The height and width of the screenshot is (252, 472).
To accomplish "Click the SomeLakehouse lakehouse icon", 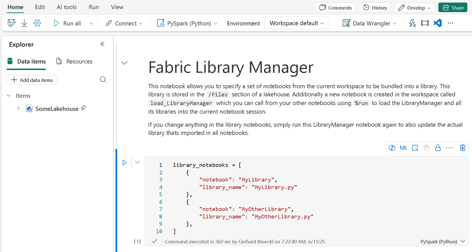I will pos(29,108).
